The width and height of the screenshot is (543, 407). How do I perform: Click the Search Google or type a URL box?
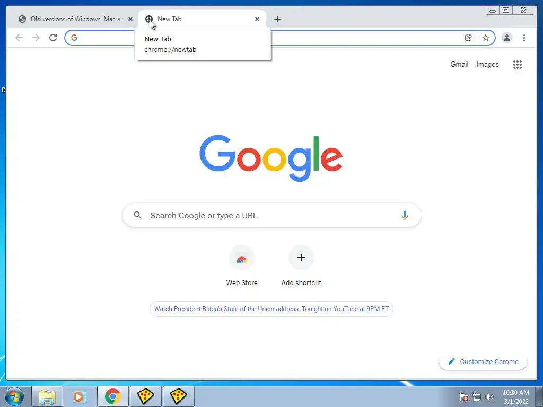(271, 215)
